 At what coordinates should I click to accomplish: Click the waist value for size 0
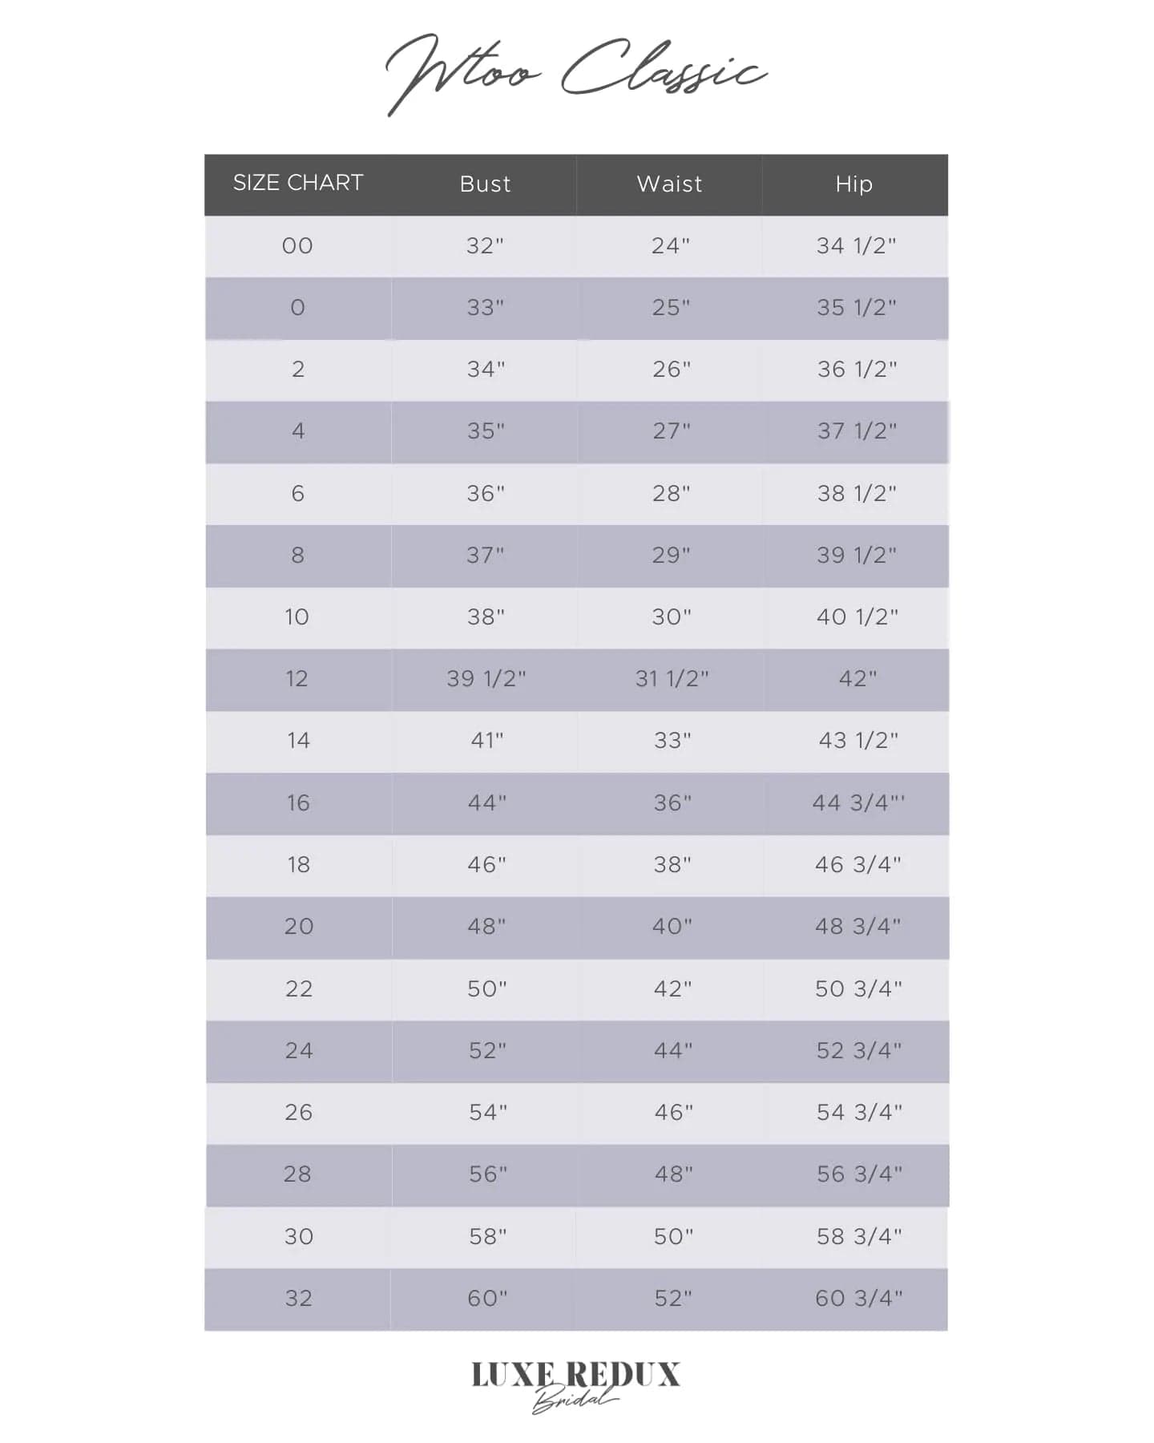point(672,308)
